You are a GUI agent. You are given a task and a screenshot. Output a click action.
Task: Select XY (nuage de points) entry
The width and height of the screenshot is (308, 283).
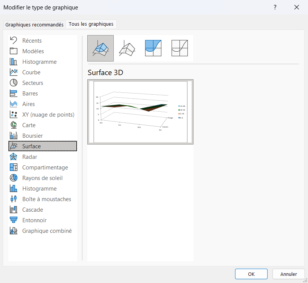48,115
